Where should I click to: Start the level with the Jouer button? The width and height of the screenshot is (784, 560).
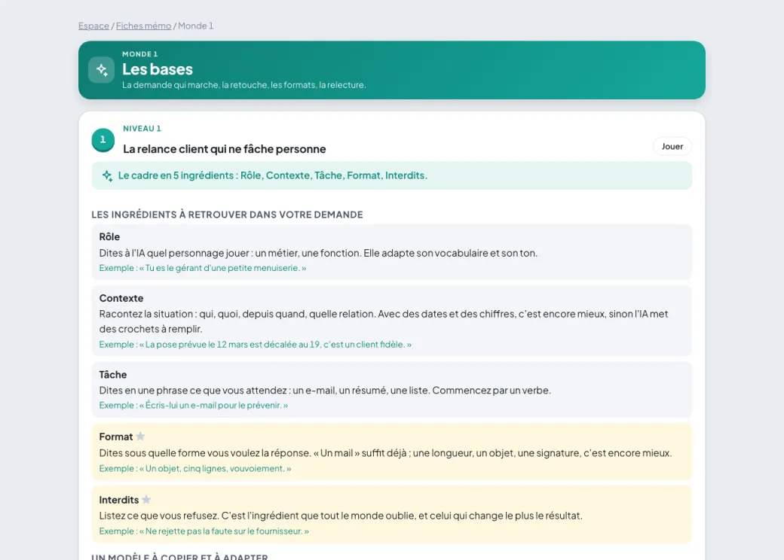pyautogui.click(x=672, y=146)
